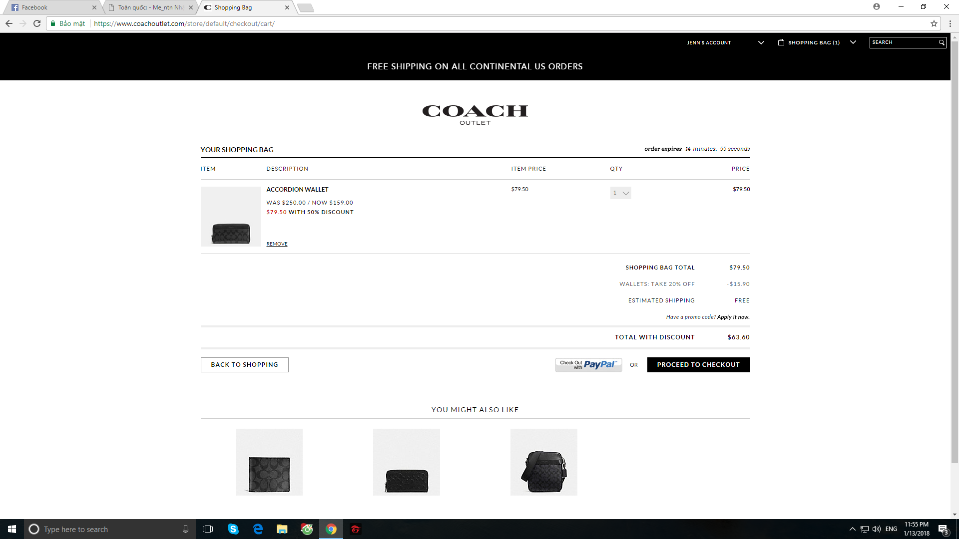Click Type here to search box

point(110,529)
